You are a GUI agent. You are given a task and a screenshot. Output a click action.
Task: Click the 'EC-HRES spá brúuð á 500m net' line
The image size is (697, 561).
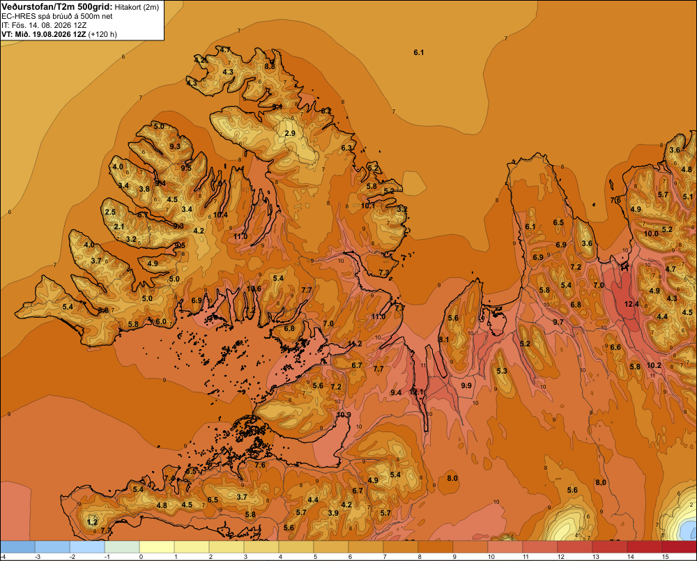click(57, 16)
